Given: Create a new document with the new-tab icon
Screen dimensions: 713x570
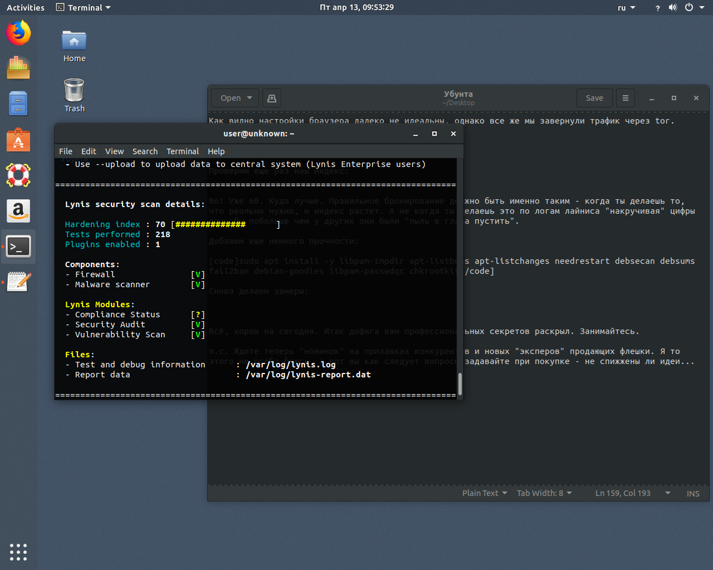Looking at the screenshot, I should 271,98.
